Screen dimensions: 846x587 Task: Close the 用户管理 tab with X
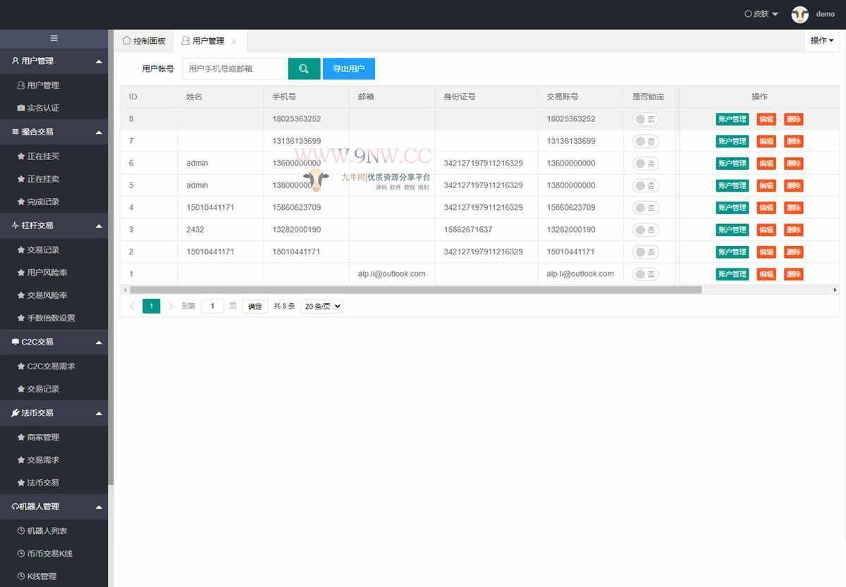pos(234,42)
